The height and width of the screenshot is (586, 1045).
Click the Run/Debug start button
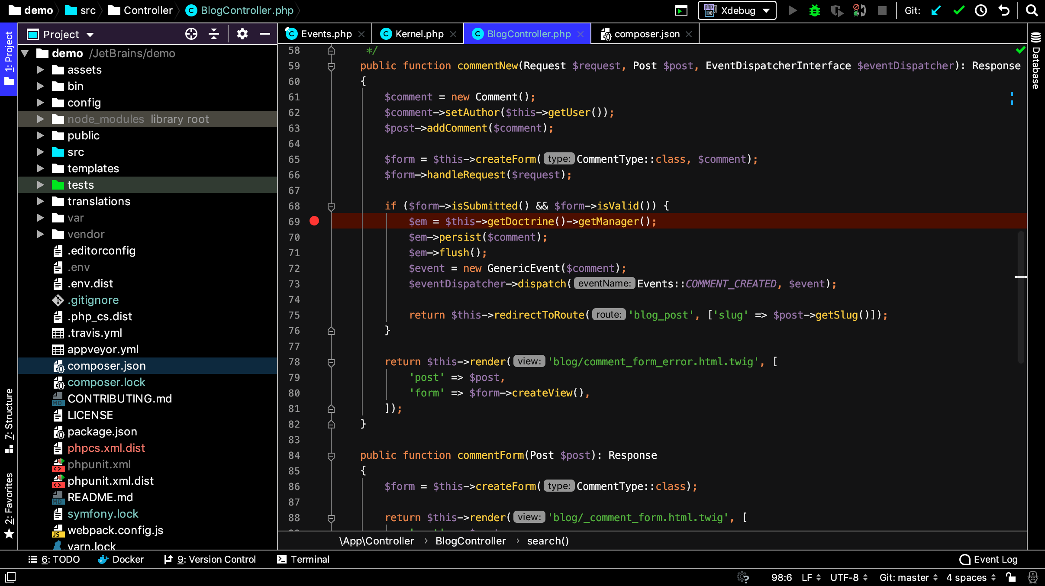click(x=792, y=10)
